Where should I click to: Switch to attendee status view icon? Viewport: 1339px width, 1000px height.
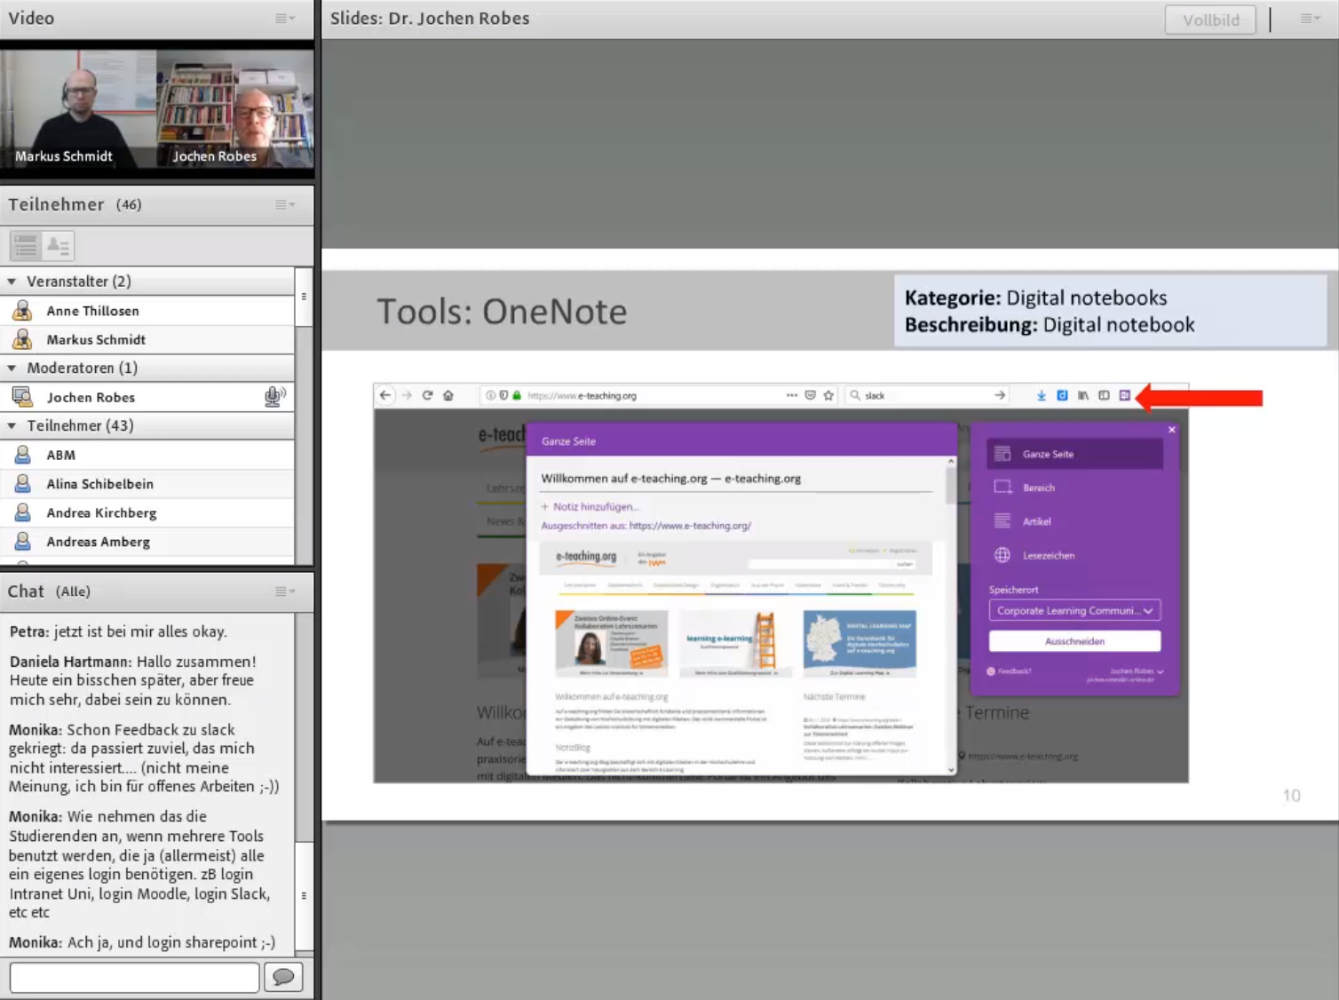[x=58, y=245]
